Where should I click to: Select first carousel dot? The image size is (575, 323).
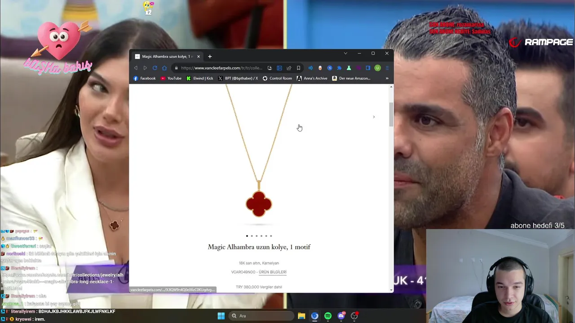point(247,236)
